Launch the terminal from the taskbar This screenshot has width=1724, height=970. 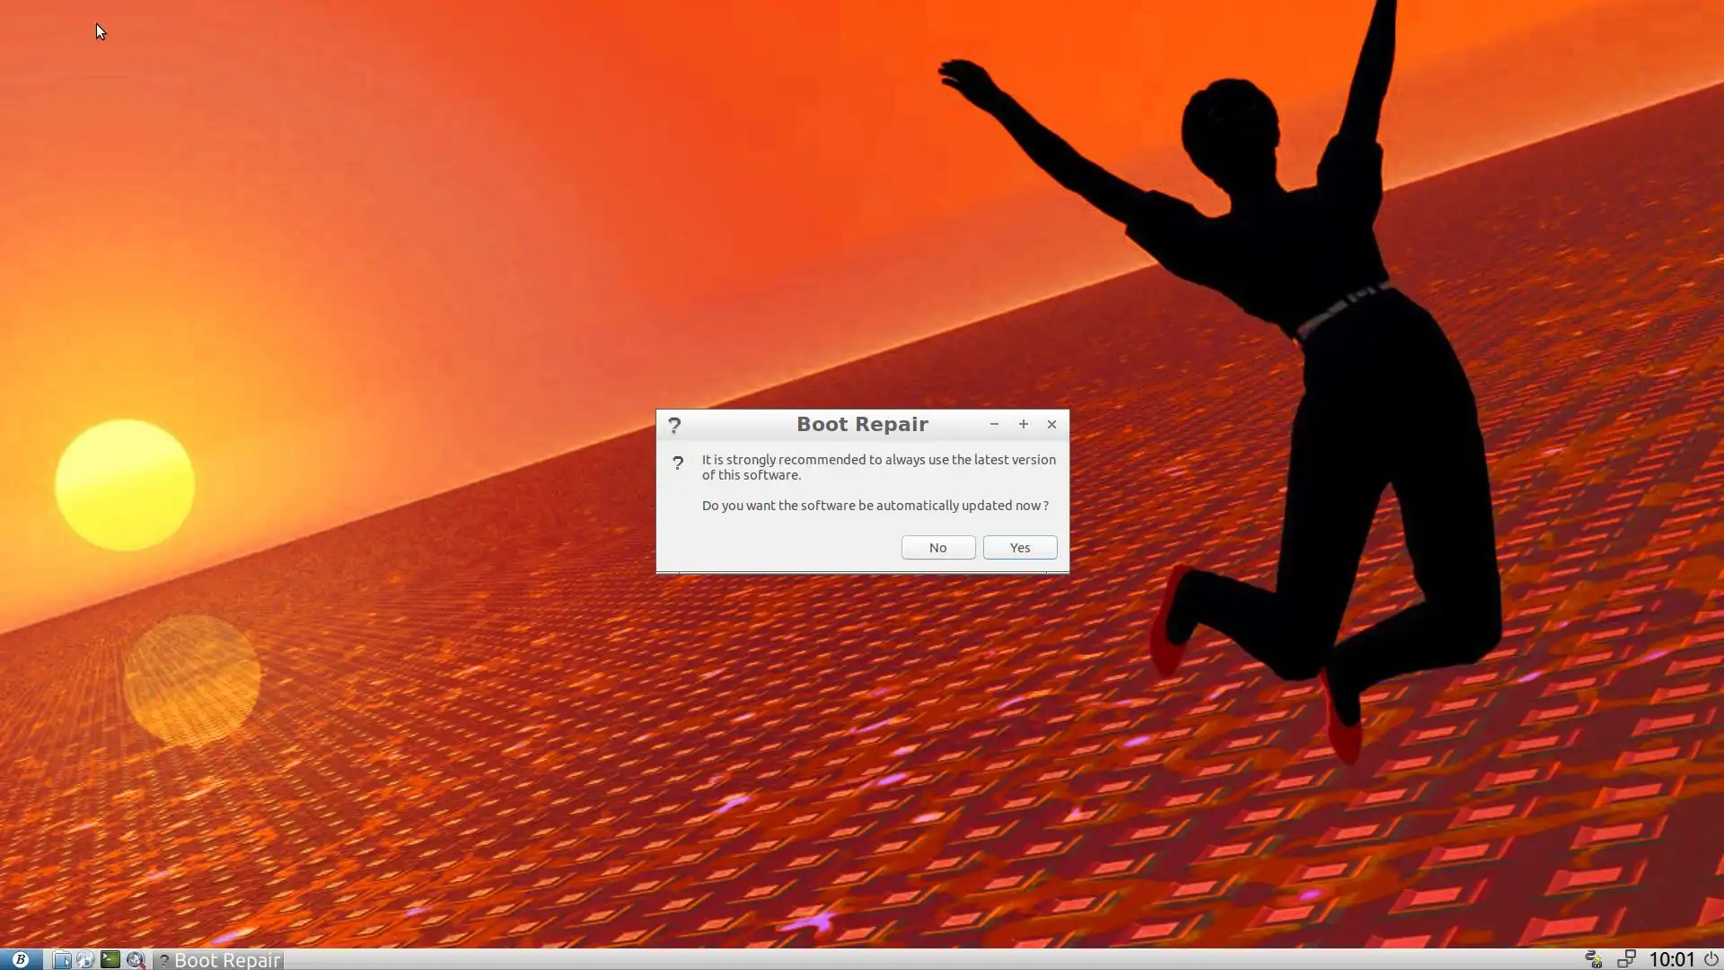click(x=110, y=959)
